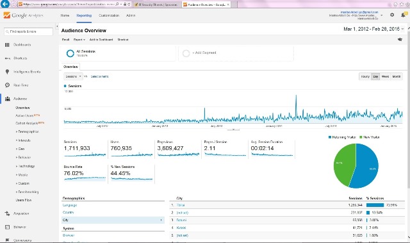Select the Overview report tab
Viewport: 410px width, 243px height.
pyautogui.click(x=70, y=67)
